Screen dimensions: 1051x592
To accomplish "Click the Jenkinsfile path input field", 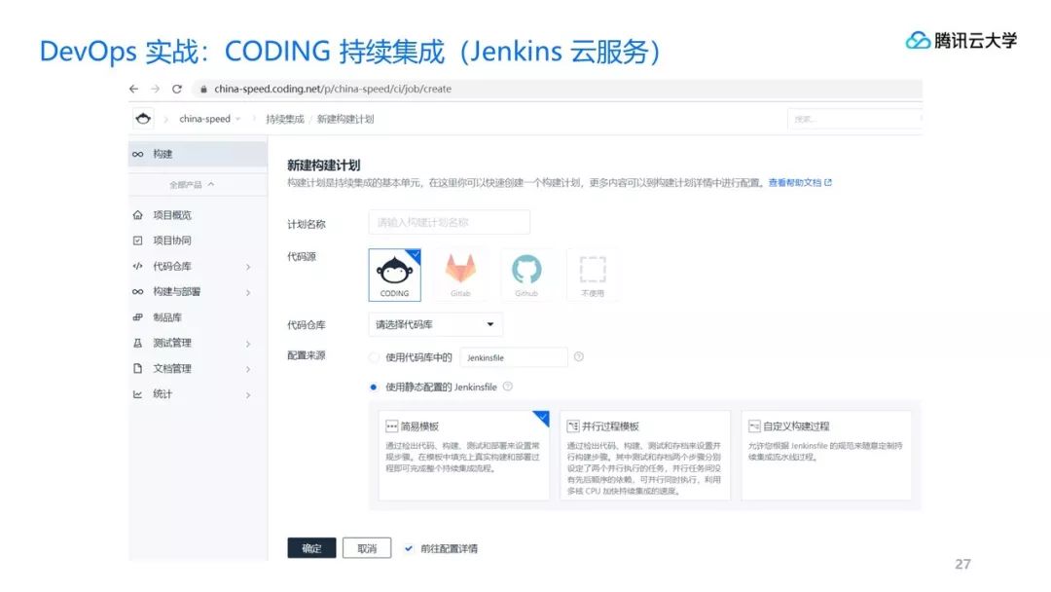I will [514, 357].
